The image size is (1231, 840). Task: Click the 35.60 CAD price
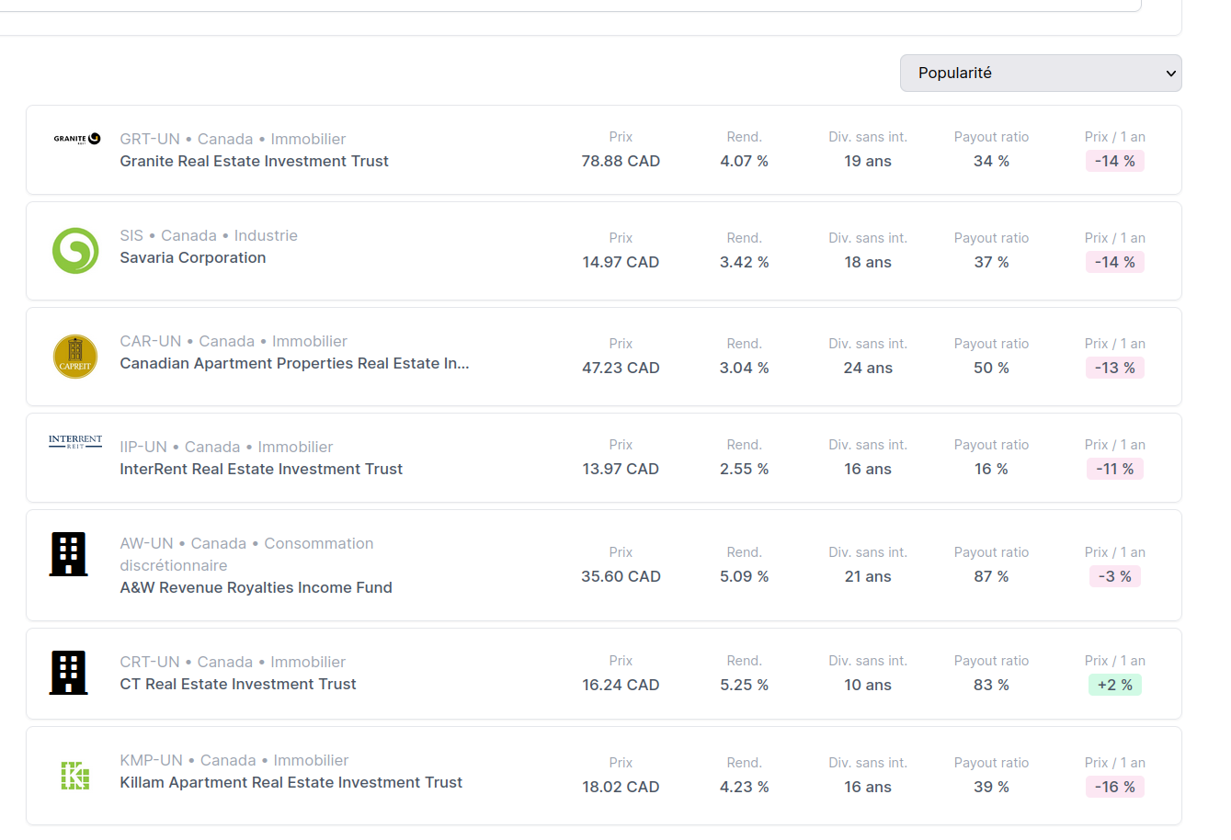click(621, 576)
